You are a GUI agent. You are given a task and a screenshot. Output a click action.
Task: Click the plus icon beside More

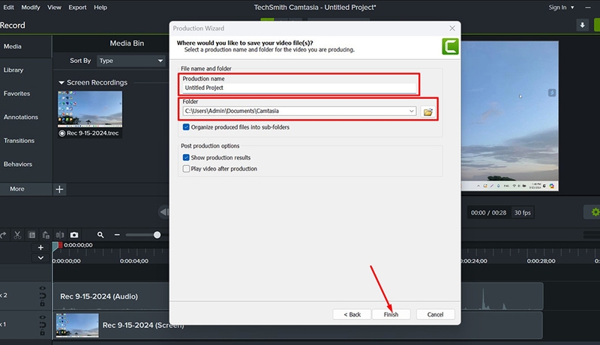(59, 189)
